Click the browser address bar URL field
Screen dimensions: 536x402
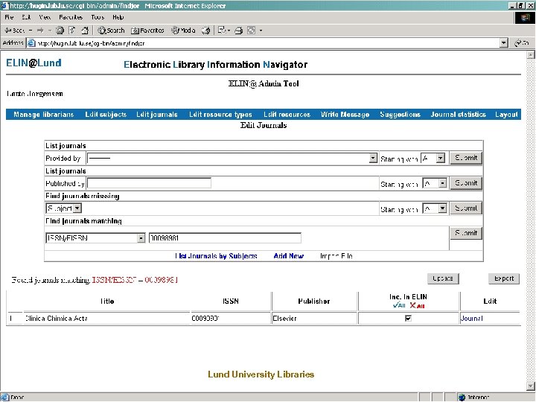267,43
